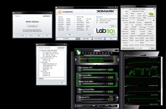Click the lock icon next to Profile
This screenshot has height=109, width=166.
[75, 106]
